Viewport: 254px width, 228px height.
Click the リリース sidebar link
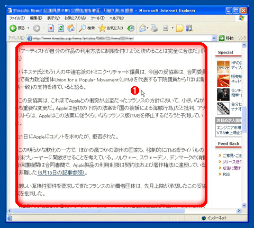pyautogui.click(x=232, y=162)
